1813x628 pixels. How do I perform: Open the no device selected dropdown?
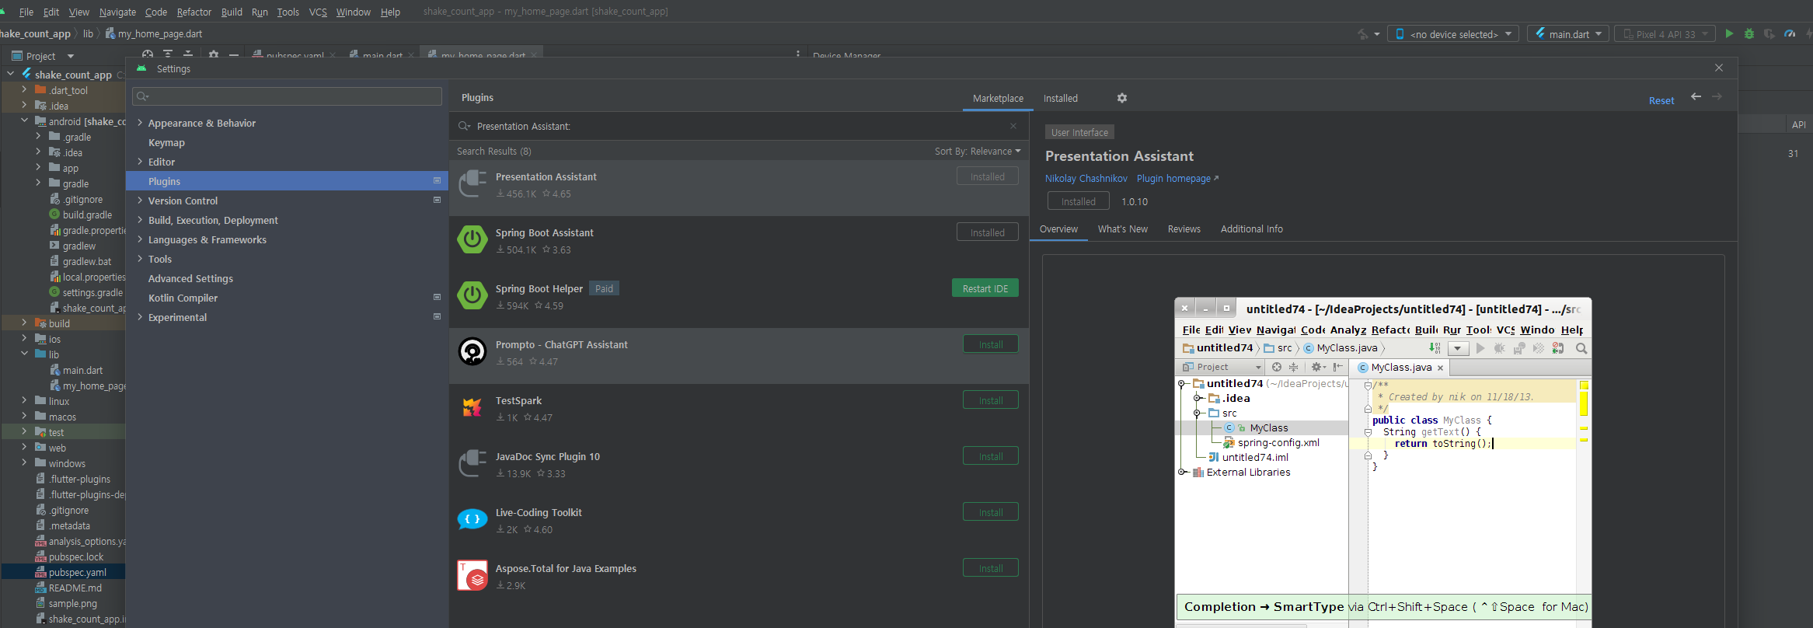pyautogui.click(x=1453, y=34)
